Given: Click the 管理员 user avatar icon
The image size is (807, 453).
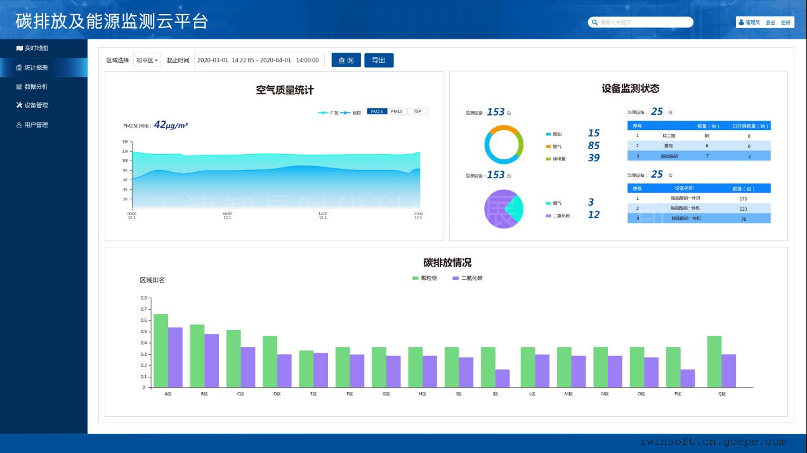Looking at the screenshot, I should coord(741,22).
